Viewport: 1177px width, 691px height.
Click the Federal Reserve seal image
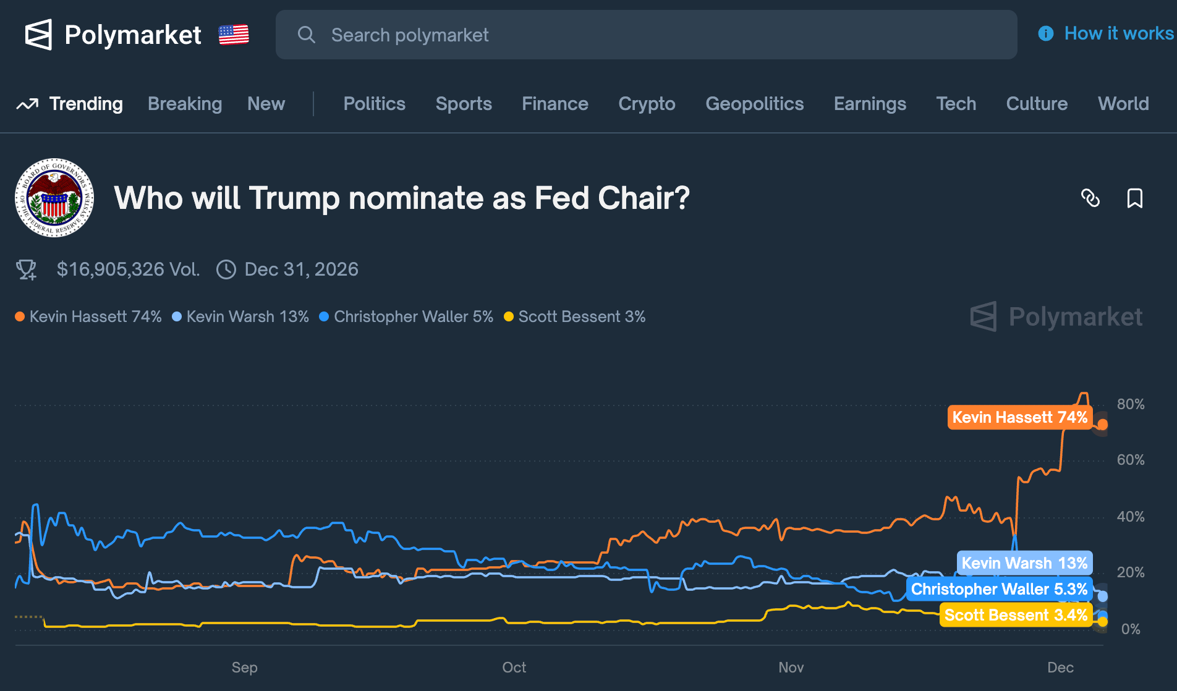tap(54, 198)
